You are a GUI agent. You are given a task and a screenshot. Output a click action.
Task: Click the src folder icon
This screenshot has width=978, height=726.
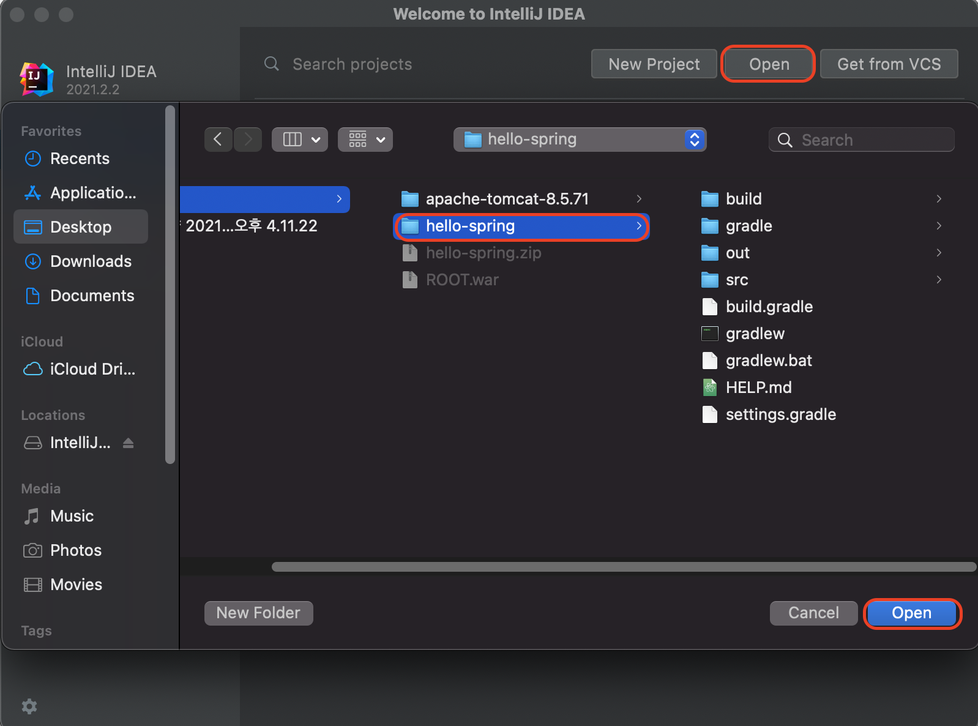pos(710,280)
